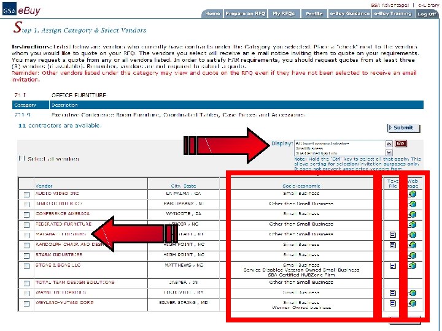This screenshot has height=331, width=442.
Task: Check the Federated Furniture vendor box
Action: 26,225
